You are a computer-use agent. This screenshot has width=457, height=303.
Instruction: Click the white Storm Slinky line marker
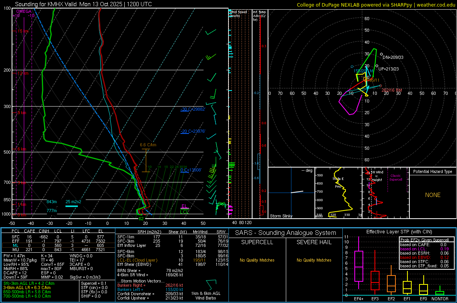coord(297,192)
